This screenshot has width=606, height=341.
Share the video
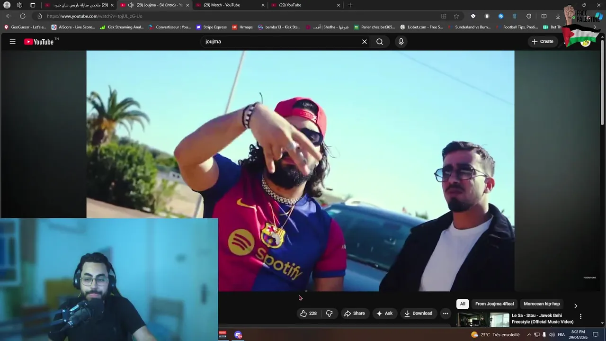354,313
